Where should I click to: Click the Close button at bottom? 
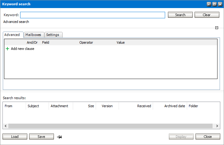pyautogui.click(x=208, y=137)
